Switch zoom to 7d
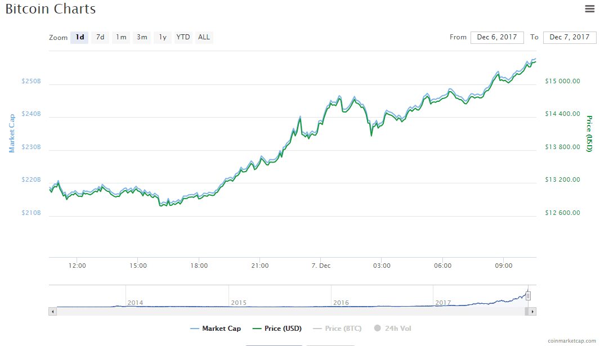 click(x=100, y=37)
